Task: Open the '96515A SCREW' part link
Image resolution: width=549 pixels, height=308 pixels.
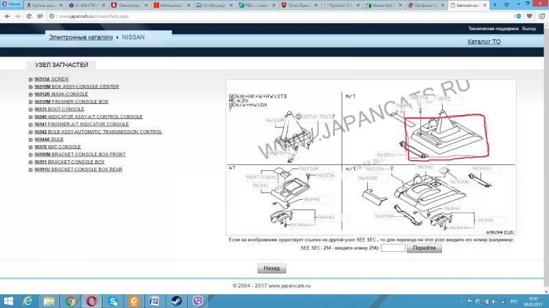Action: [x=51, y=79]
